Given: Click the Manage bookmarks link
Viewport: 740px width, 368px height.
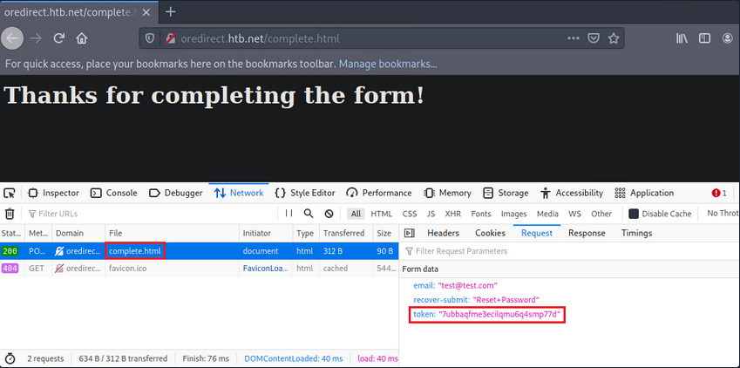Looking at the screenshot, I should 388,64.
